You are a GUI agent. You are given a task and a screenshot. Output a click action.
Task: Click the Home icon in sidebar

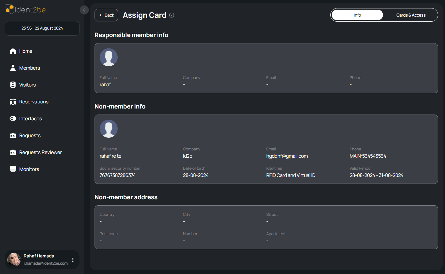13,51
